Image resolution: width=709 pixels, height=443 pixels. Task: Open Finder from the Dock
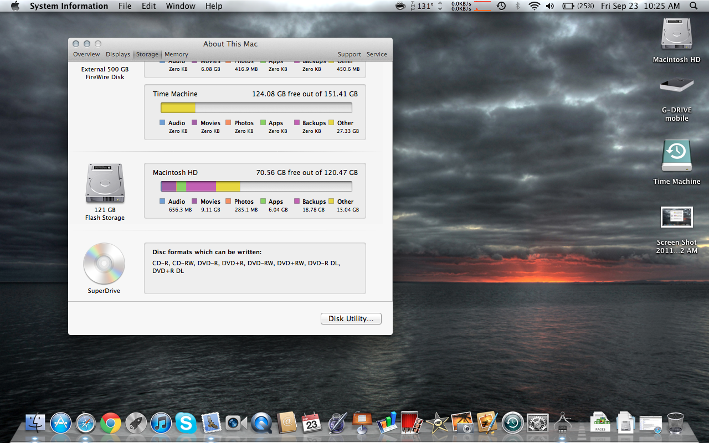pyautogui.click(x=35, y=424)
